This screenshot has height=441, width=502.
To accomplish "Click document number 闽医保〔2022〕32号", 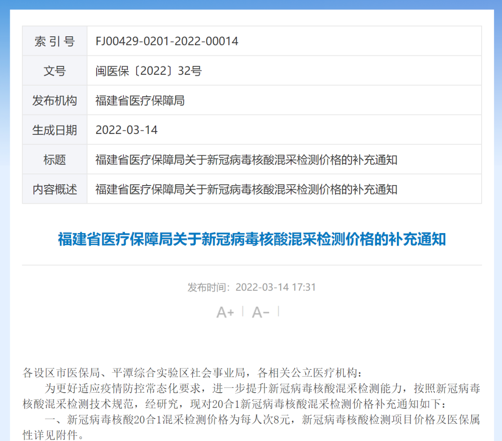I will click(x=149, y=71).
